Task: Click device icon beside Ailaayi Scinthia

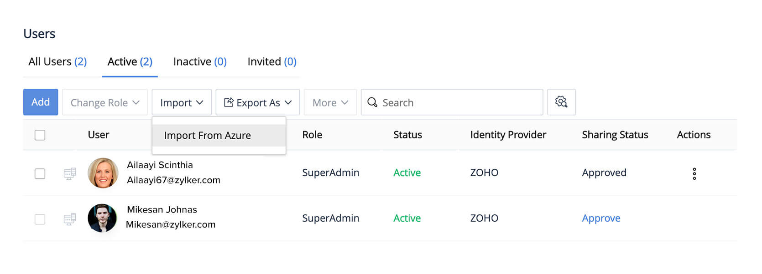Action: tap(70, 173)
